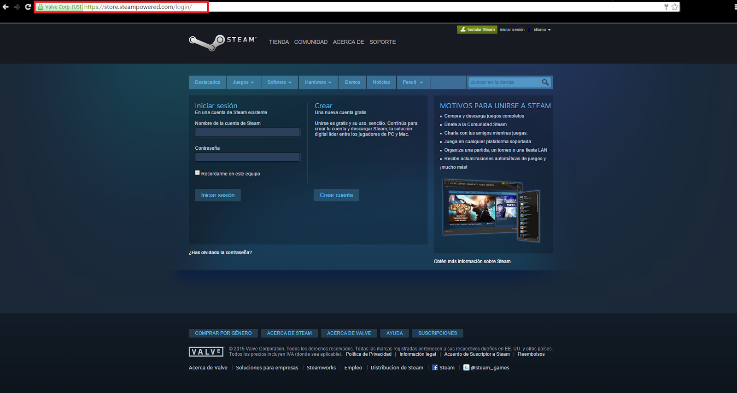Viewport: 737px width, 393px height.
Task: Reload the page with the refresh icon
Action: click(x=28, y=7)
